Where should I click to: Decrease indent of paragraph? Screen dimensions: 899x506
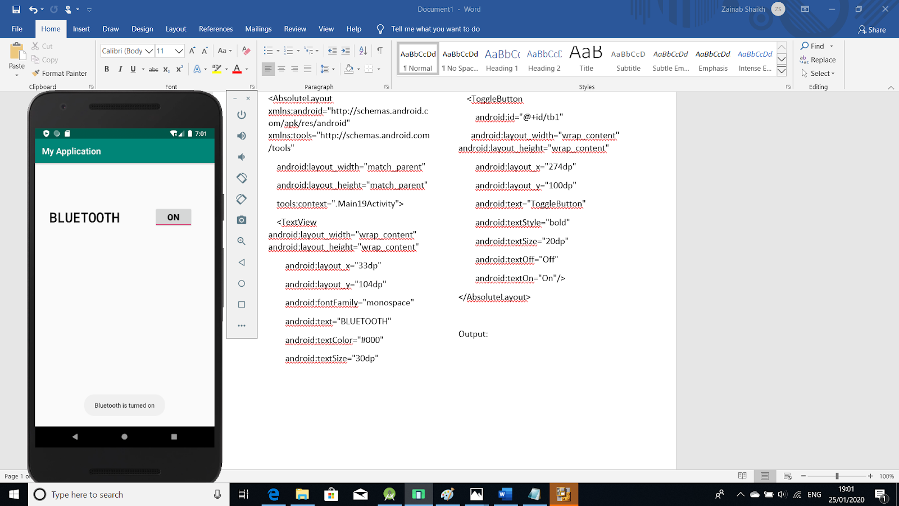(332, 51)
